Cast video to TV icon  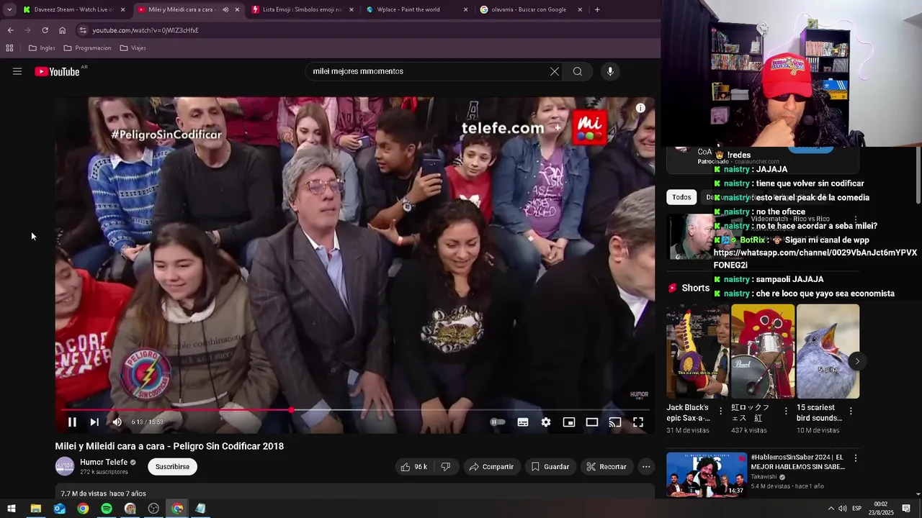[615, 422]
